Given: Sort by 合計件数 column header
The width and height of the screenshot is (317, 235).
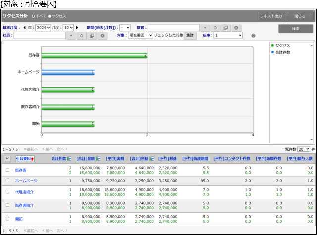Looking at the screenshot, I should (x=58, y=159).
